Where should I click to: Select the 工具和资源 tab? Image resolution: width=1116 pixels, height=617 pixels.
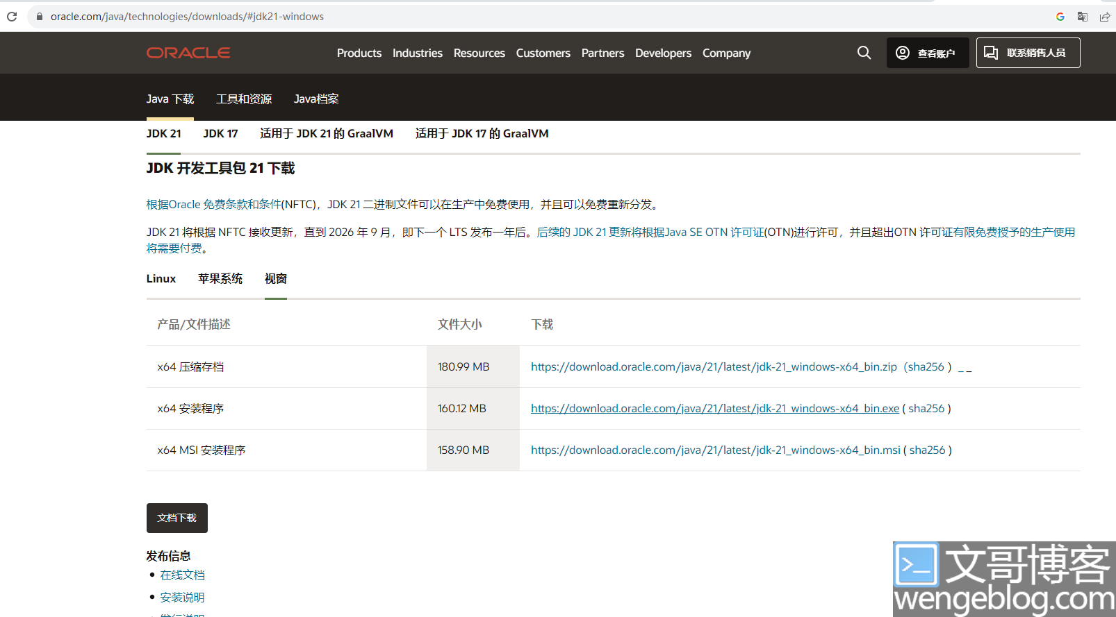(244, 99)
